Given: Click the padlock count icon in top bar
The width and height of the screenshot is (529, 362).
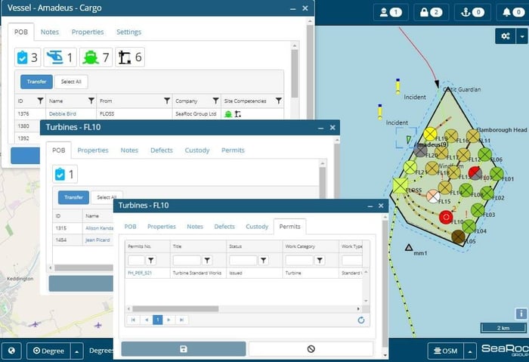Looking at the screenshot, I should pos(431,13).
